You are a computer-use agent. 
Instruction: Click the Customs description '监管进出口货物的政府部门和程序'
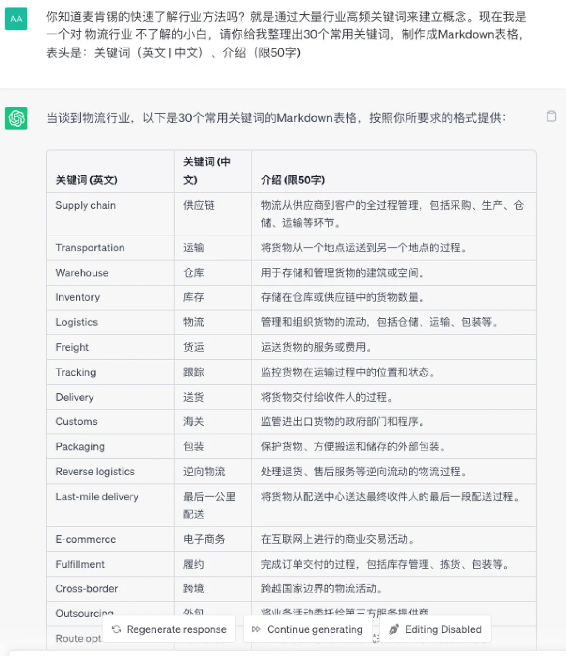[x=343, y=422]
